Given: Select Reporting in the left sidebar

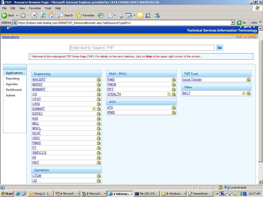Looking at the screenshot, I should [x=13, y=78].
